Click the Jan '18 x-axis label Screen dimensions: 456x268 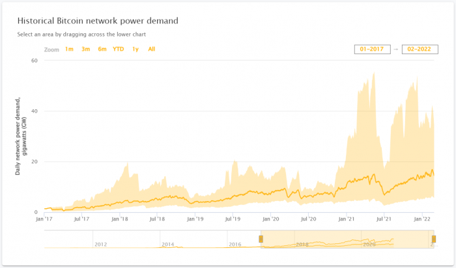[x=120, y=220]
